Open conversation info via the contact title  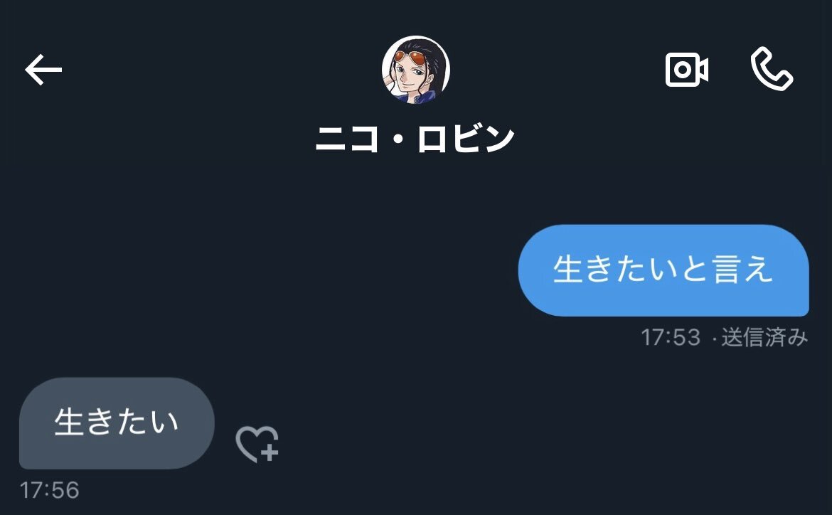coord(415,139)
